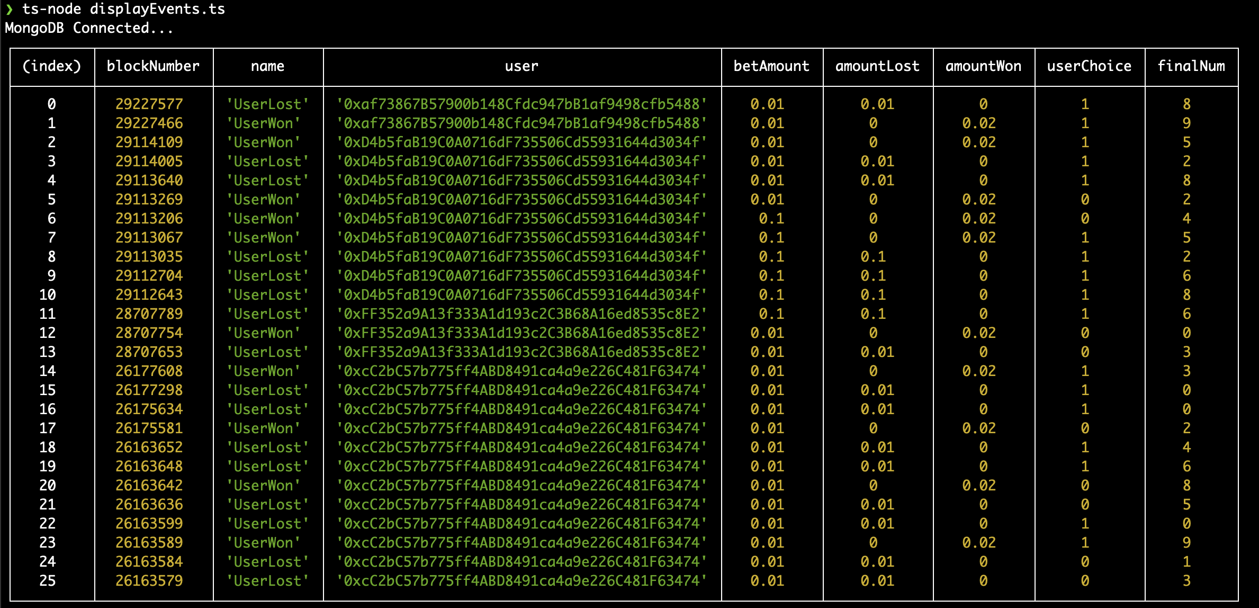
Task: Select block number 29113206
Action: [x=149, y=219]
